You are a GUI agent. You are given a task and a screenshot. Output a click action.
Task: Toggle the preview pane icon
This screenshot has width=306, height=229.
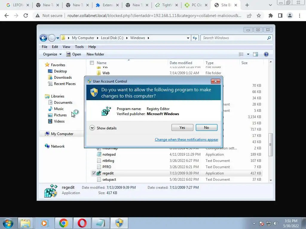click(x=255, y=54)
